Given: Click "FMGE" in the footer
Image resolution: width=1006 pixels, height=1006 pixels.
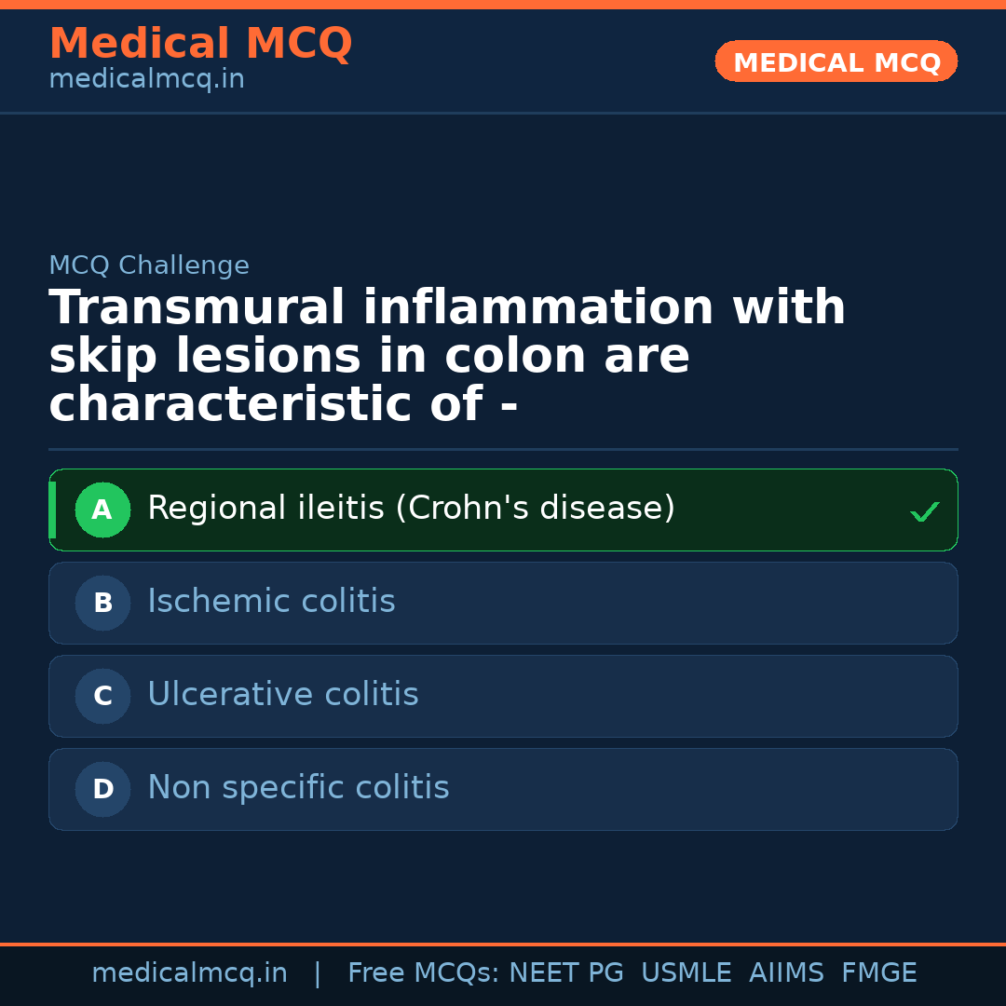Looking at the screenshot, I should tap(878, 973).
